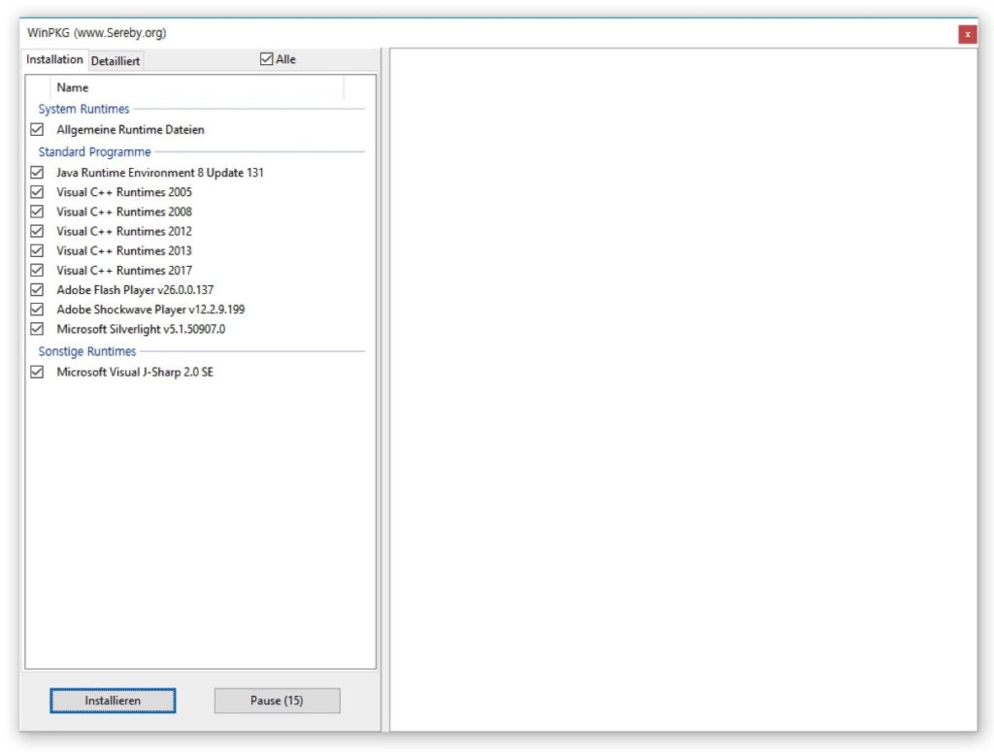Image resolution: width=994 pixels, height=752 pixels.
Task: Collapse the Standard Programme group header
Action: (x=94, y=152)
